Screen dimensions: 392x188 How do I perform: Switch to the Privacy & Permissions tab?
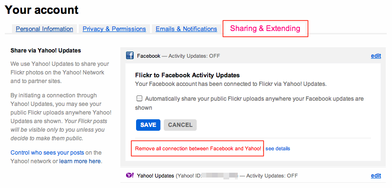pos(114,29)
